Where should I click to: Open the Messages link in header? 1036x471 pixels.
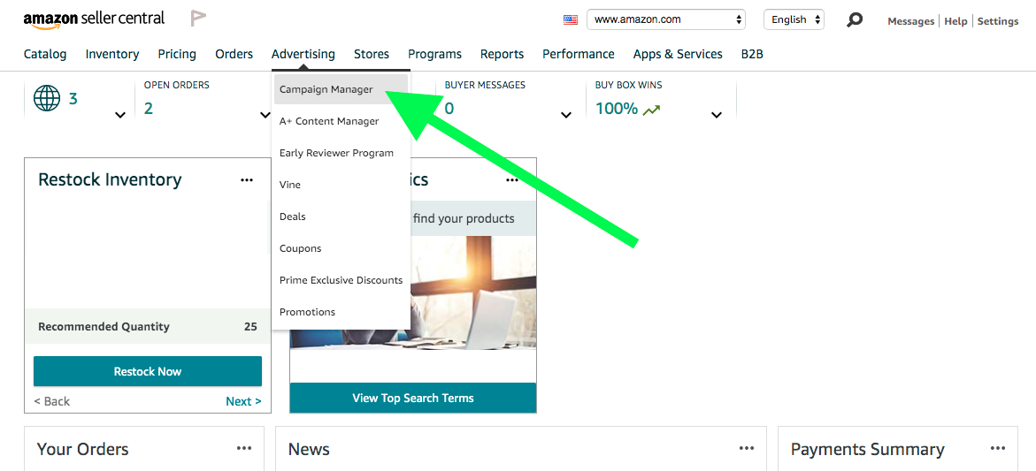click(910, 21)
